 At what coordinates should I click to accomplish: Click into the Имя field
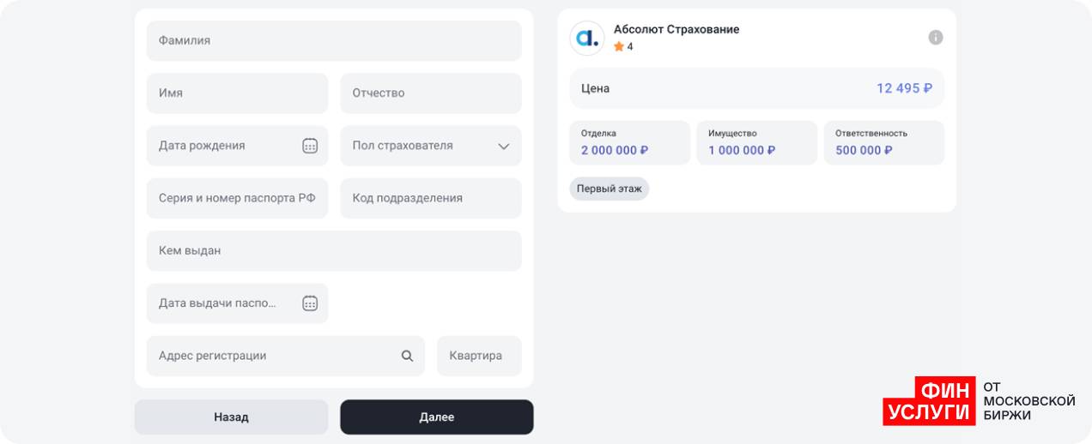pos(237,93)
